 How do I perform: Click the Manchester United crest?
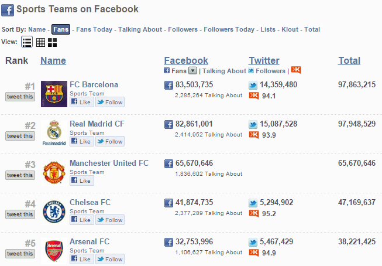click(54, 172)
